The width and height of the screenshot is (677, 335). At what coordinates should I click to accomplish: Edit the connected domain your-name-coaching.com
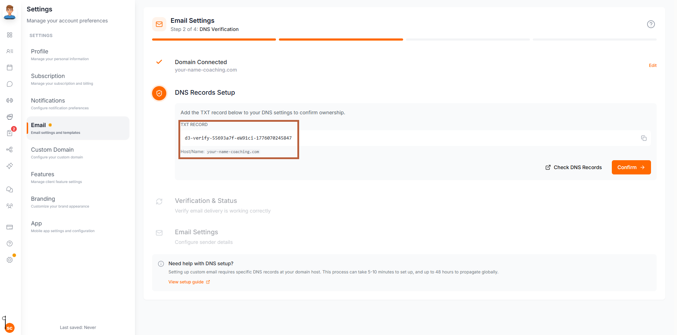click(652, 66)
